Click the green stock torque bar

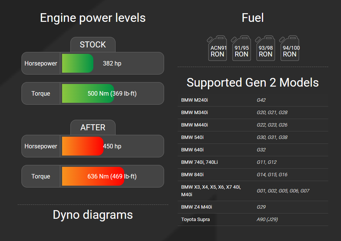pos(87,93)
